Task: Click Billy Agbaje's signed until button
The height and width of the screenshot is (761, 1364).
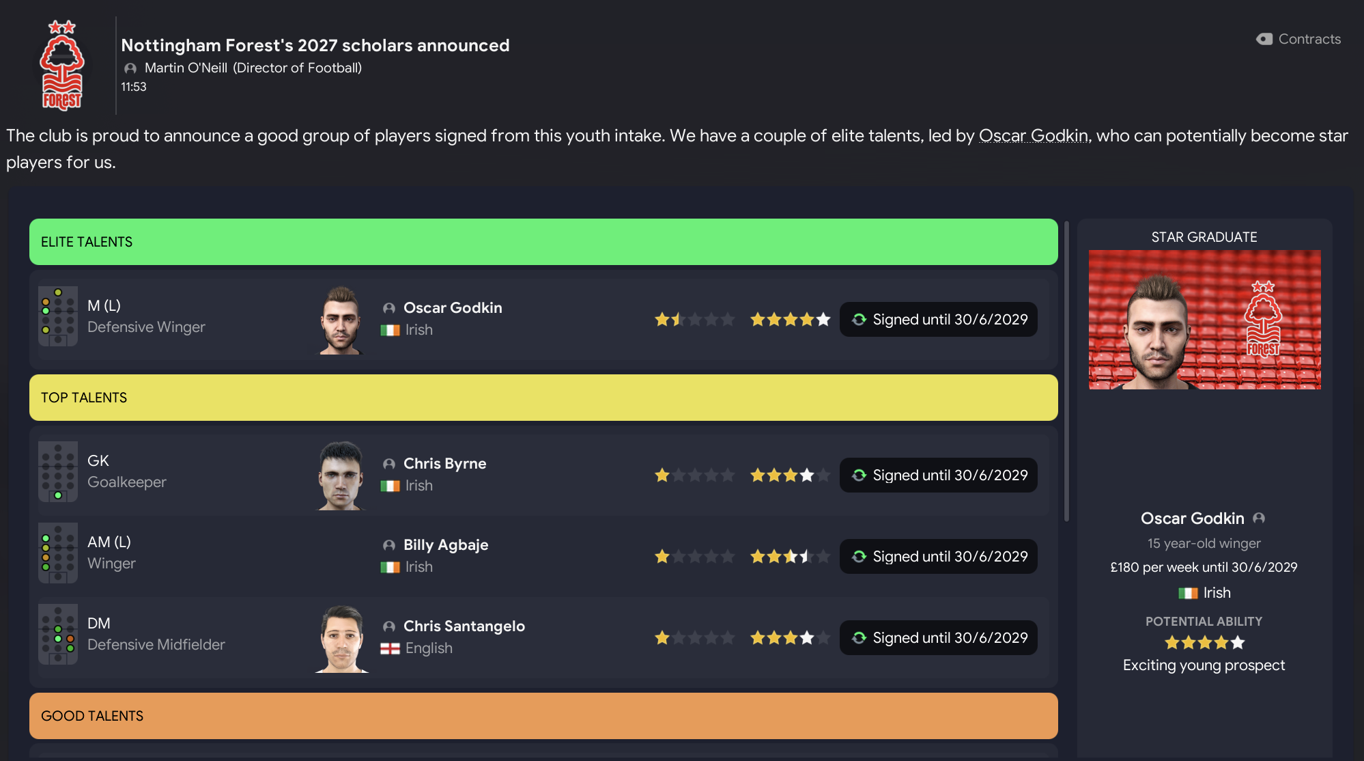Action: pyautogui.click(x=939, y=557)
